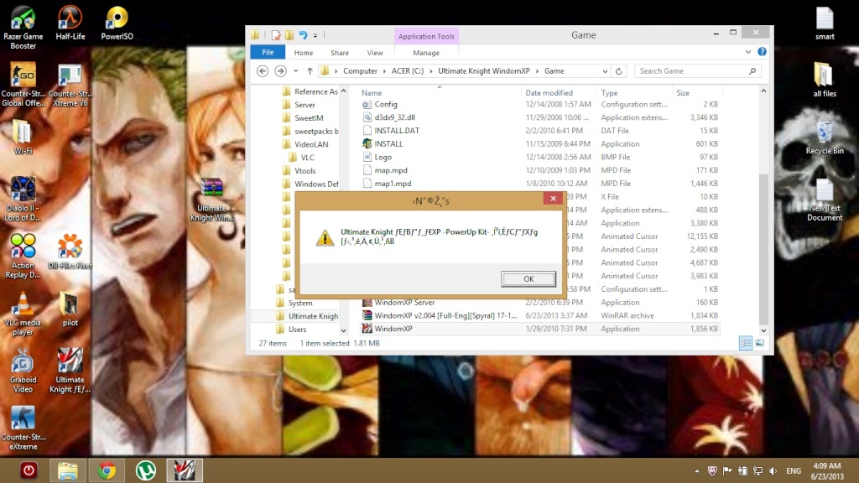
Task: Select the smart file on the desktop
Action: 825,23
